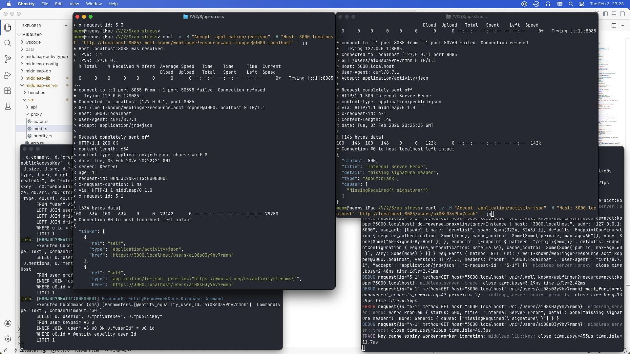
Task: Open macOS Control Center in menu bar
Action: point(582,4)
